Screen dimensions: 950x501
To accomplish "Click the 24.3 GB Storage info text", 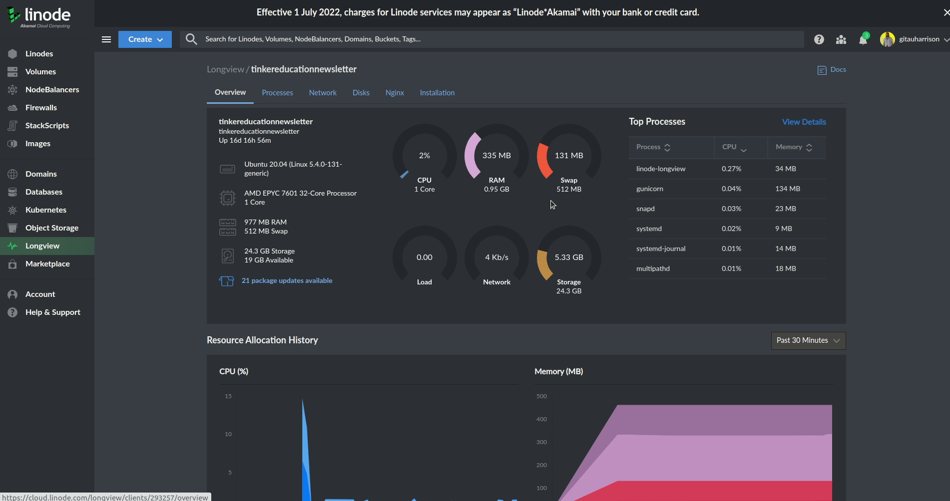I will (x=269, y=251).
